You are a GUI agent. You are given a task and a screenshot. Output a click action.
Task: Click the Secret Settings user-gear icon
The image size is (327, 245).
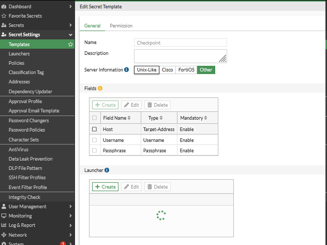(x=4, y=35)
